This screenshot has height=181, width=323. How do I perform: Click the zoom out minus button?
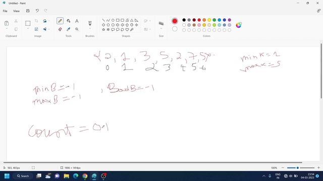click(283, 167)
